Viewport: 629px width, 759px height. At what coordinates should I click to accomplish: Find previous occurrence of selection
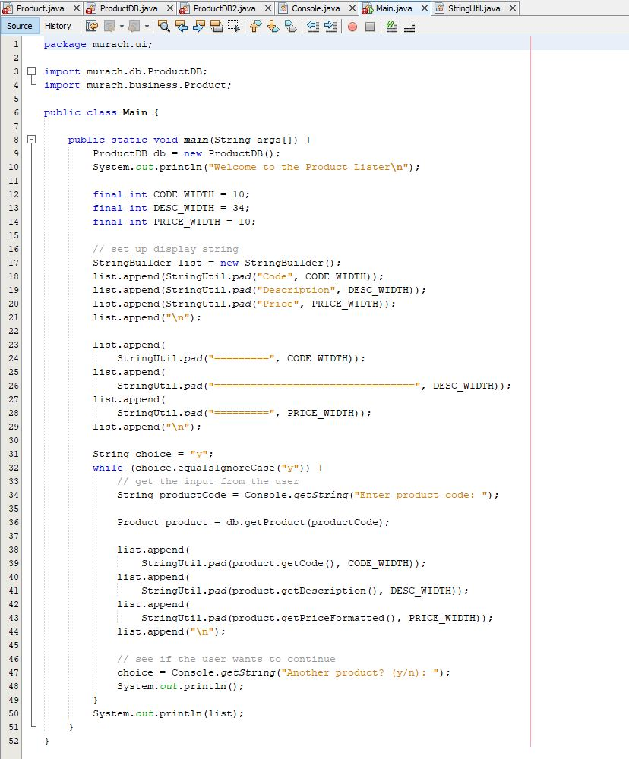(x=180, y=26)
